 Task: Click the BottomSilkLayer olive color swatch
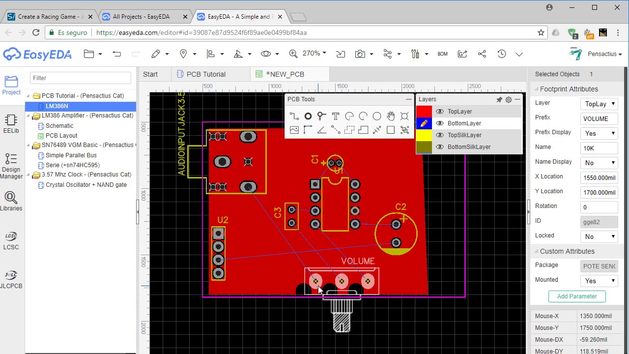click(424, 147)
